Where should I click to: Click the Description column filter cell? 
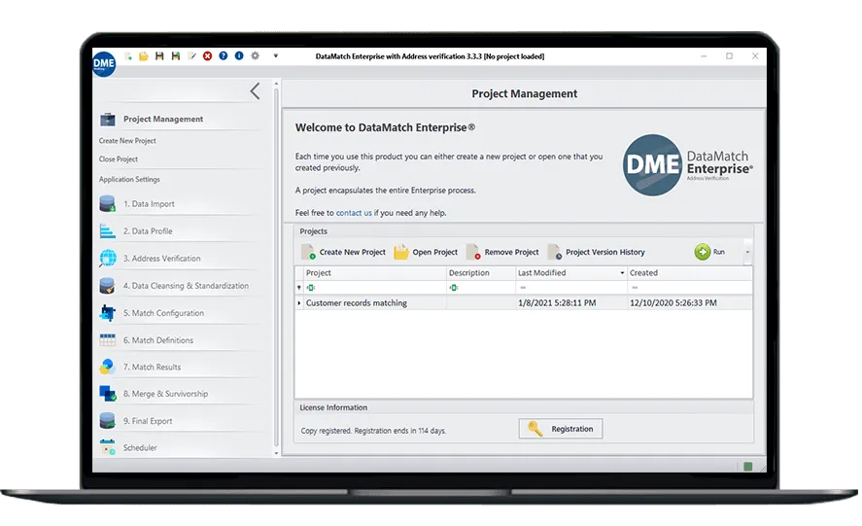pos(480,287)
